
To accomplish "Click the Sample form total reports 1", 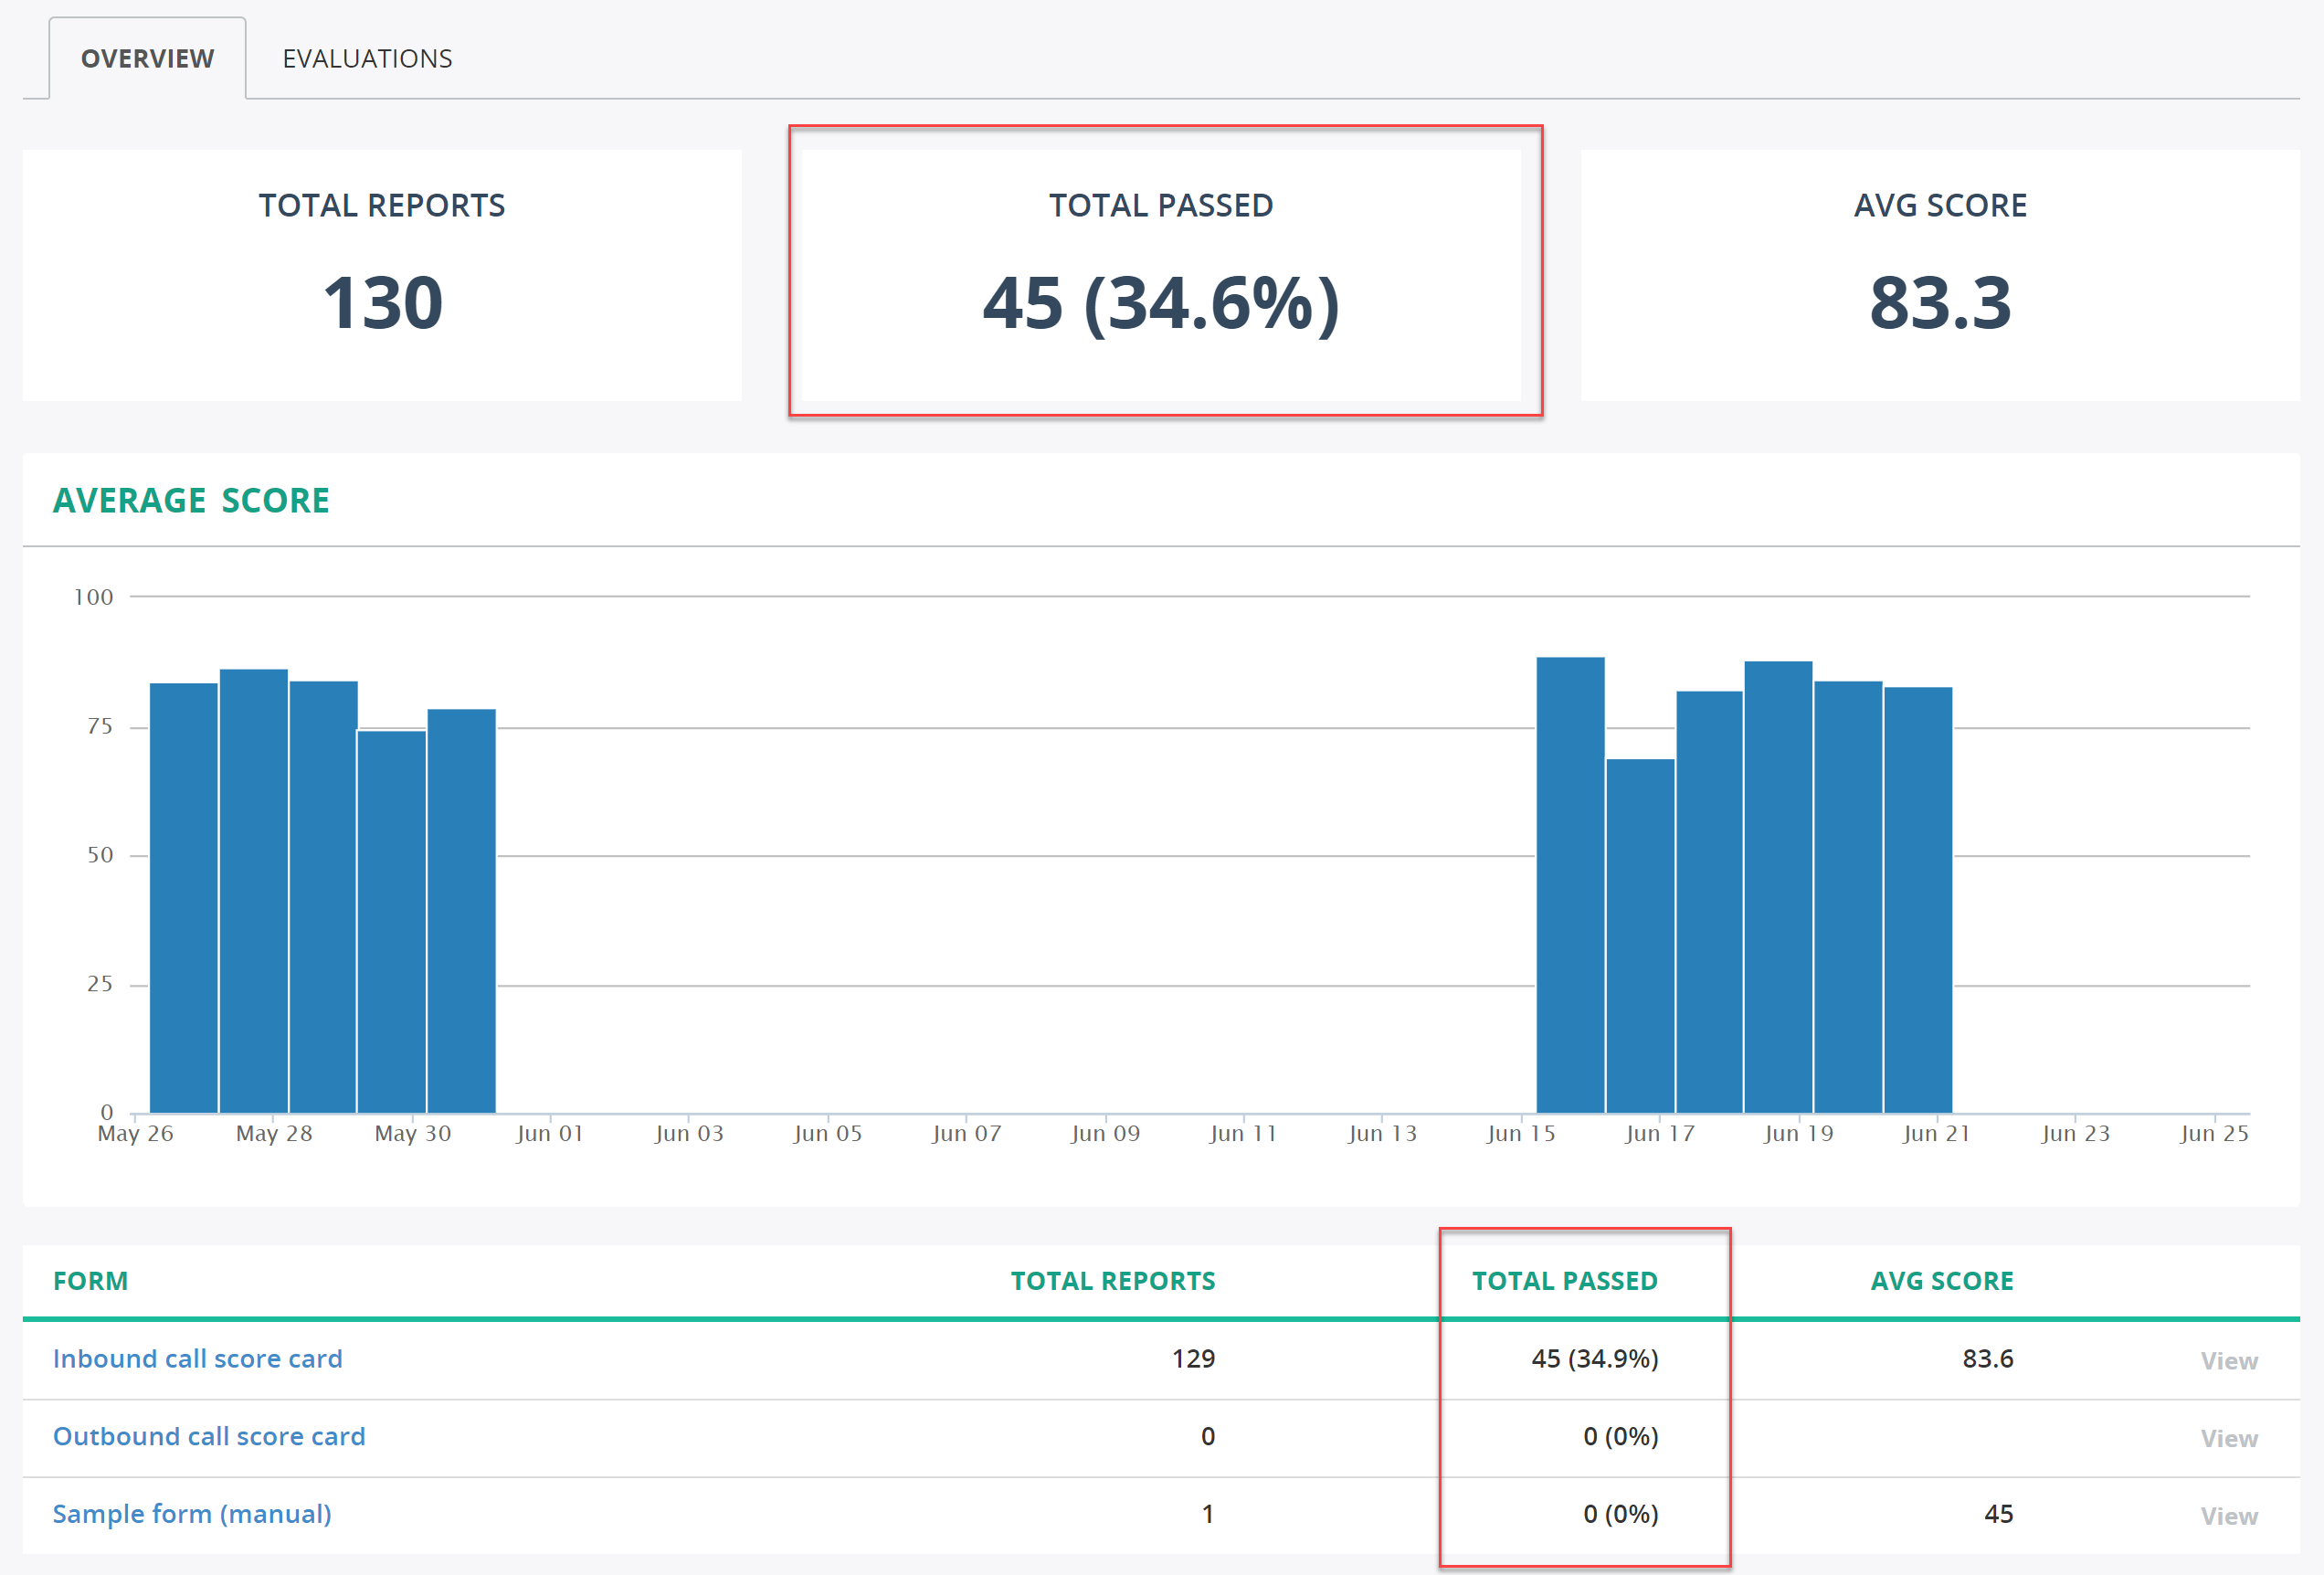I will [1207, 1514].
